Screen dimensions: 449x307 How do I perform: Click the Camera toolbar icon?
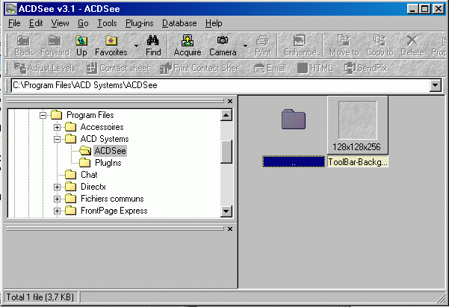tap(223, 40)
